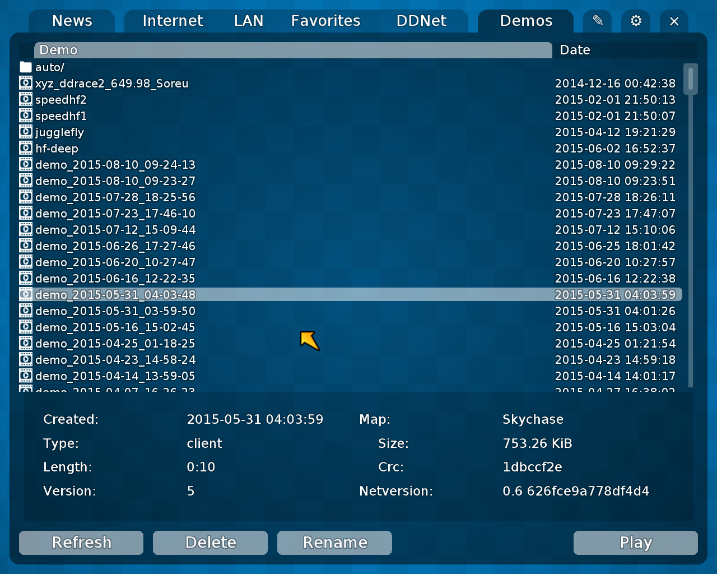Refresh the demo list
Image resolution: width=717 pixels, height=574 pixels.
[x=81, y=543]
